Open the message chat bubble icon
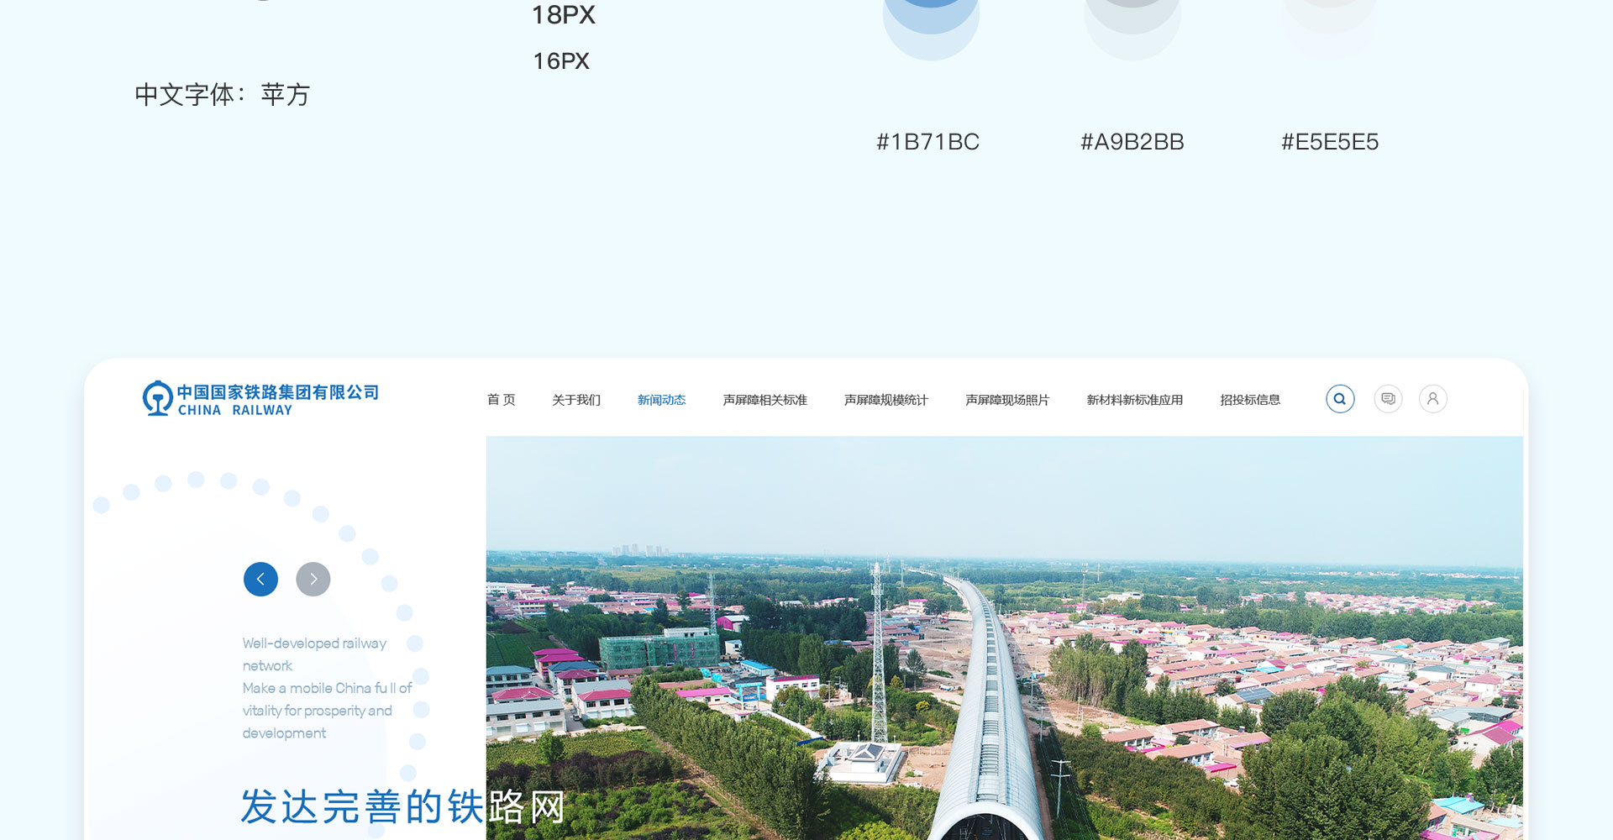This screenshot has height=840, width=1613. click(1388, 399)
